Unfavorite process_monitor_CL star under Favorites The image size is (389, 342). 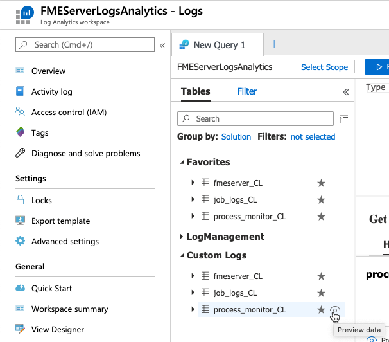click(321, 217)
